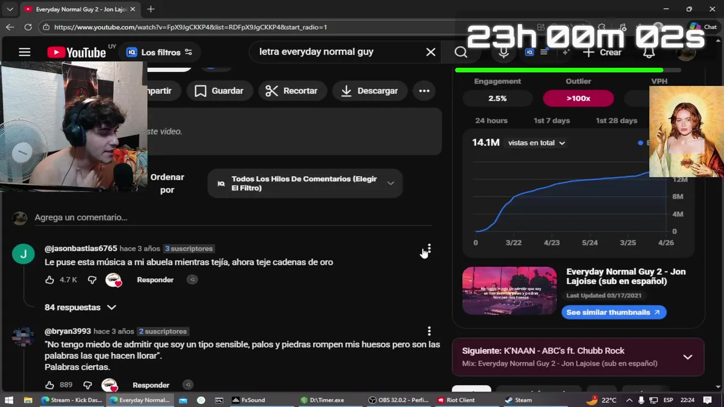Image resolution: width=724 pixels, height=407 pixels.
Task: Switch to Stream - Kick Dashboard taskbar window
Action: pos(72,400)
